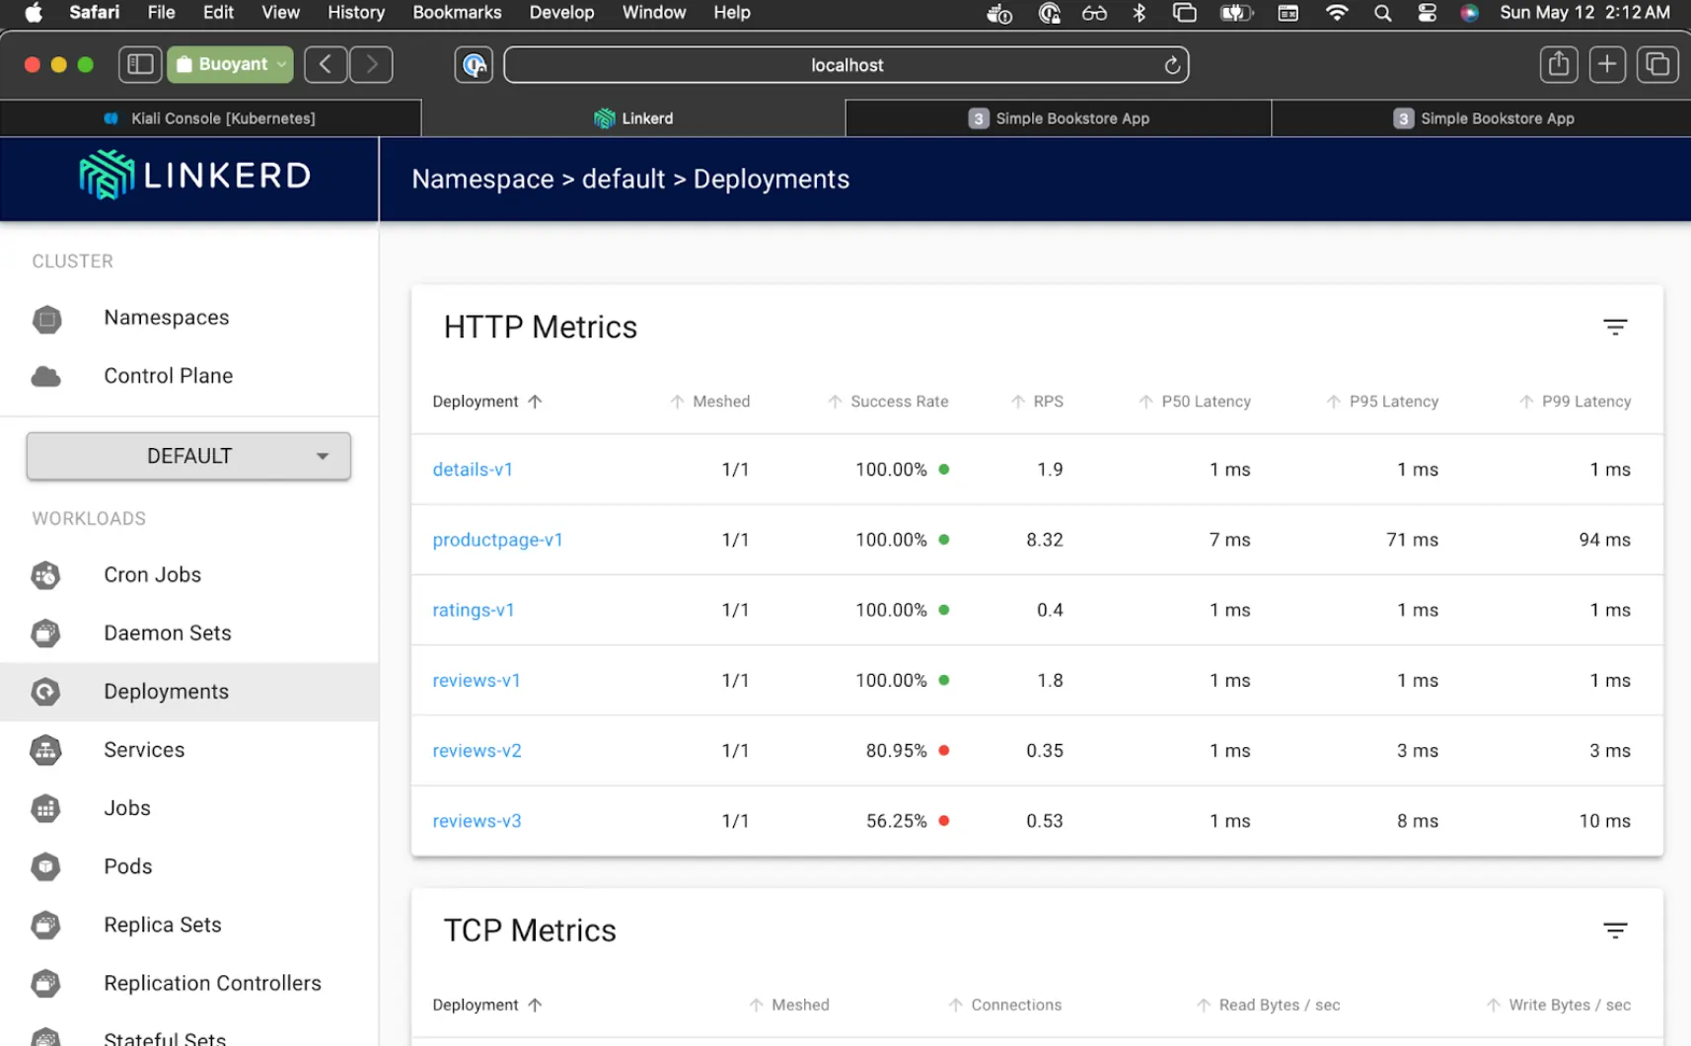Toggle the Safari sidebar button
1691x1046 pixels.
[x=140, y=64]
